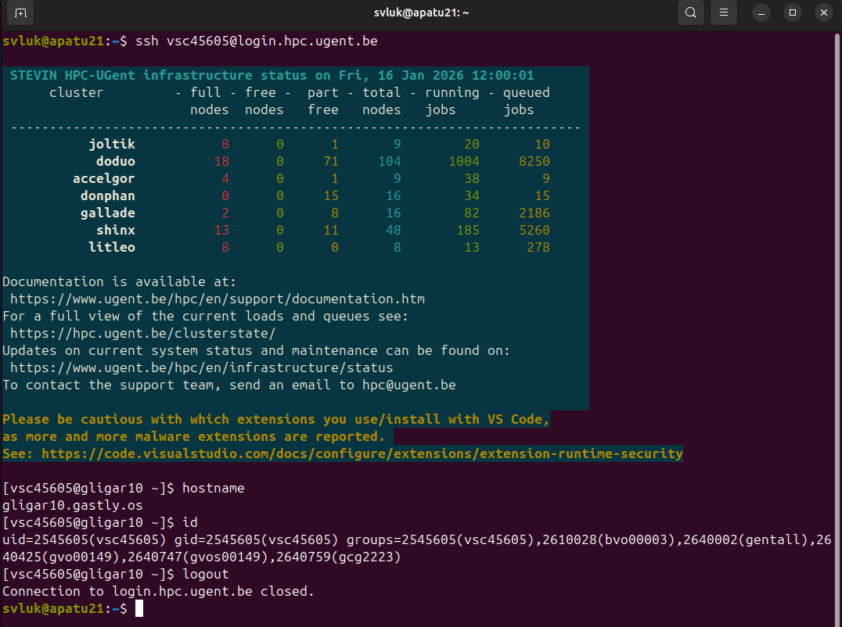This screenshot has height=627, width=842.
Task: Click the 'cluster' column header
Action: tap(76, 93)
